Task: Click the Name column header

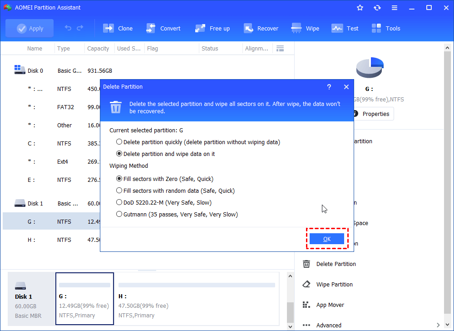Action: (35, 48)
